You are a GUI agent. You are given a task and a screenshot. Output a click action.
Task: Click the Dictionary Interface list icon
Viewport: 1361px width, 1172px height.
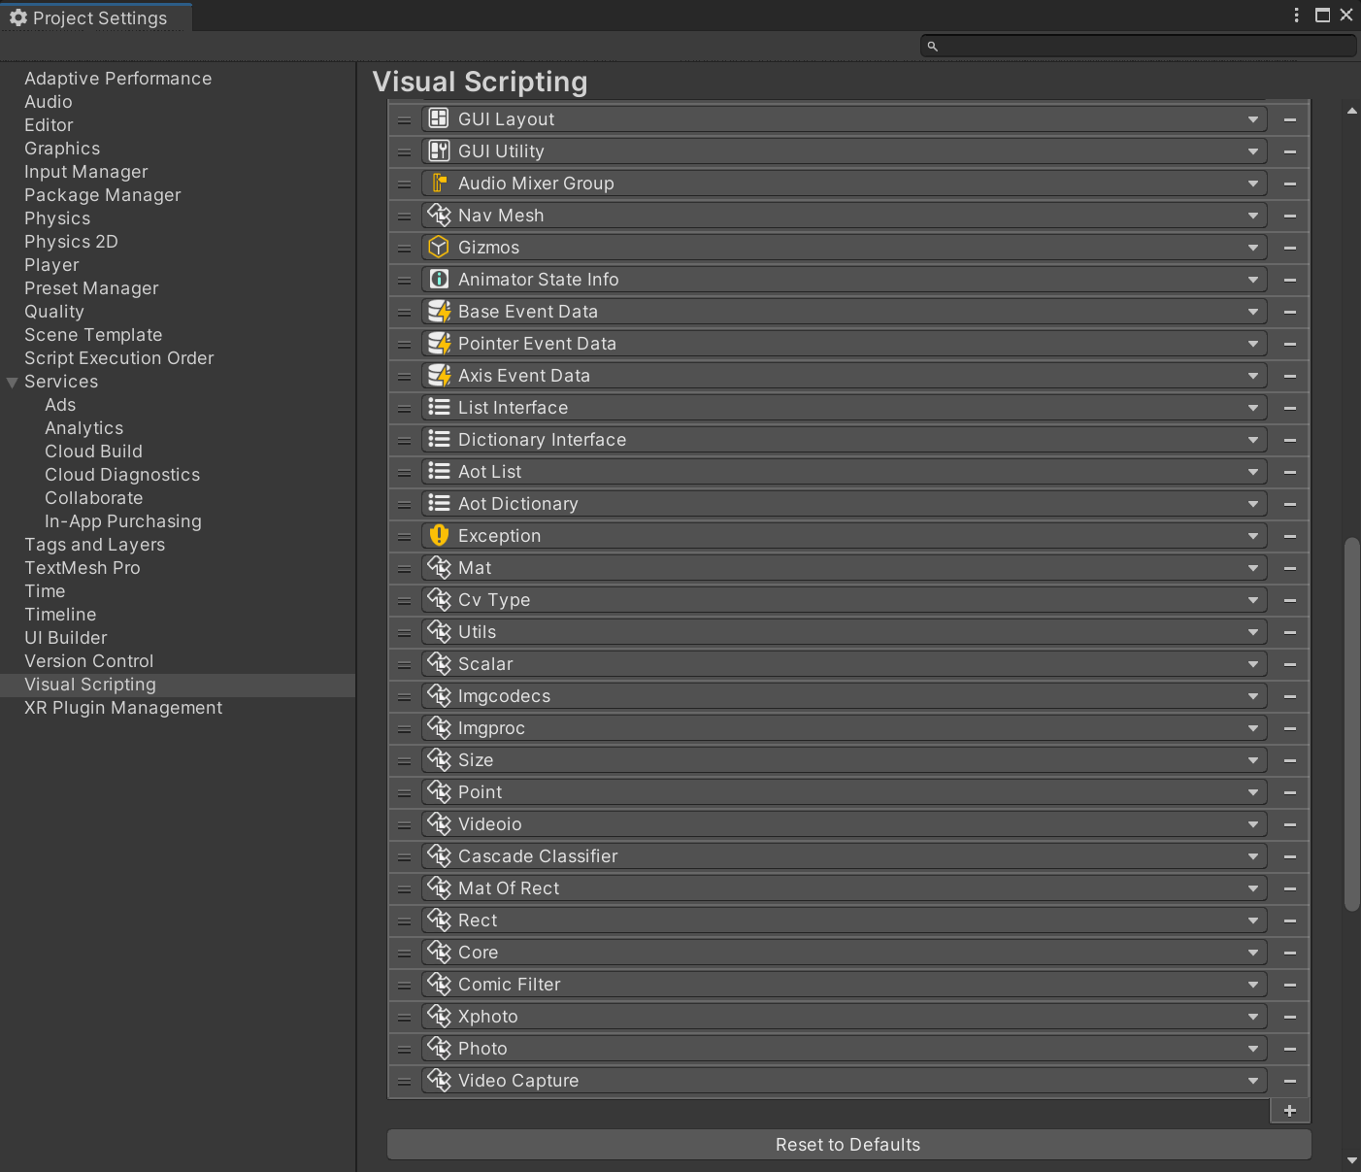click(x=439, y=439)
